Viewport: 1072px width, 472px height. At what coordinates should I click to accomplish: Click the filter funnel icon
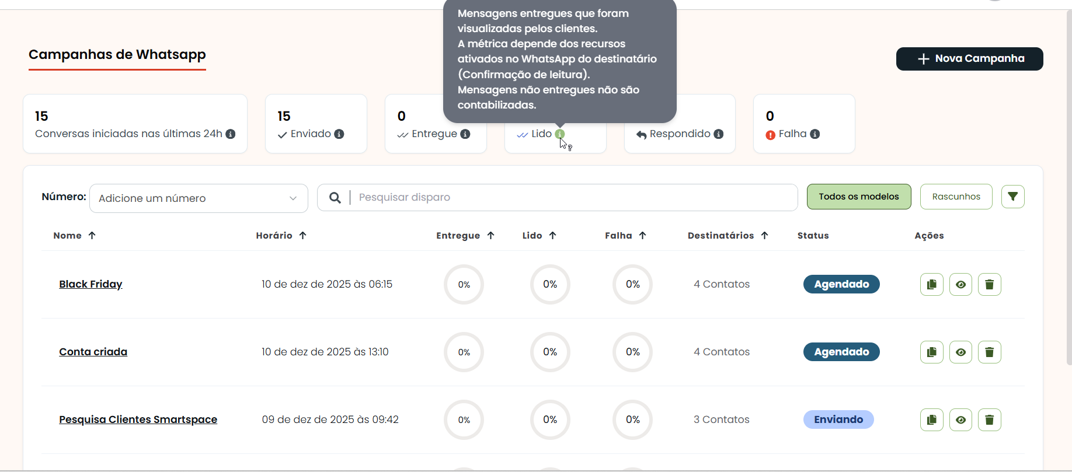click(1012, 197)
